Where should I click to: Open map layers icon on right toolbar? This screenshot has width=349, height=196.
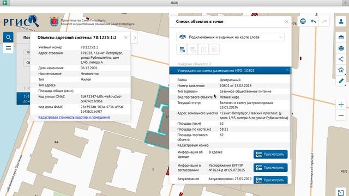pyautogui.click(x=341, y=37)
